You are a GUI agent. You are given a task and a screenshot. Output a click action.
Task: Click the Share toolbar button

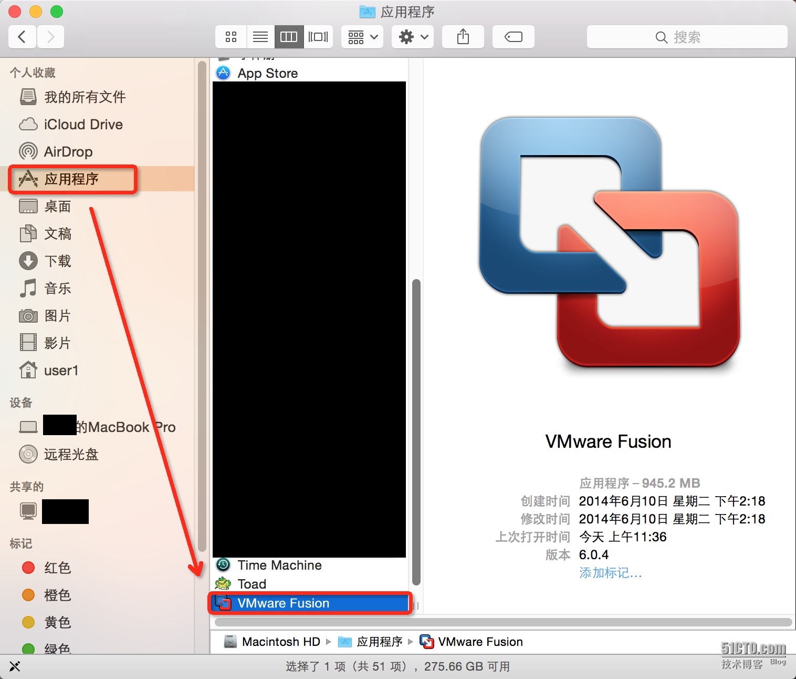(x=463, y=37)
